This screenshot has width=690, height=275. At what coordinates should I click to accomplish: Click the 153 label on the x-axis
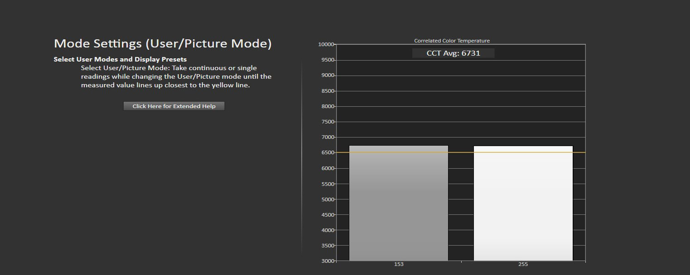[x=399, y=265]
